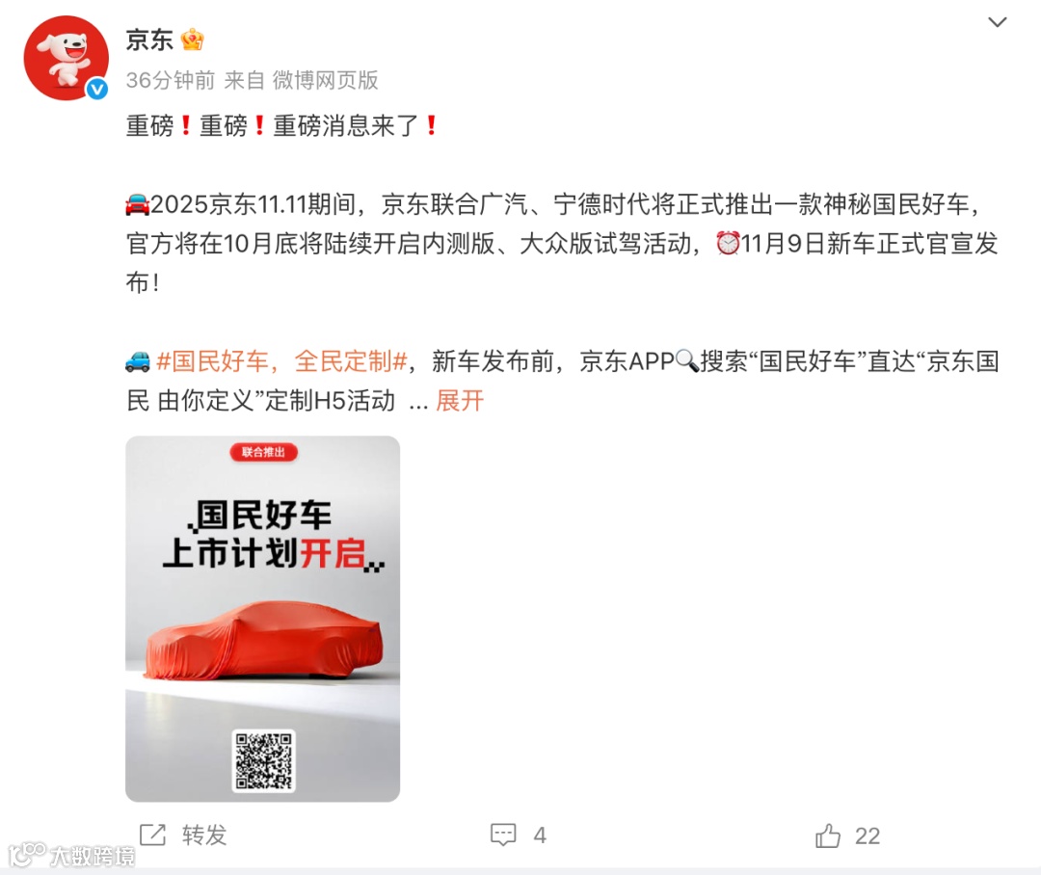
Task: Click the 展开 link to expand post
Action: tap(460, 400)
